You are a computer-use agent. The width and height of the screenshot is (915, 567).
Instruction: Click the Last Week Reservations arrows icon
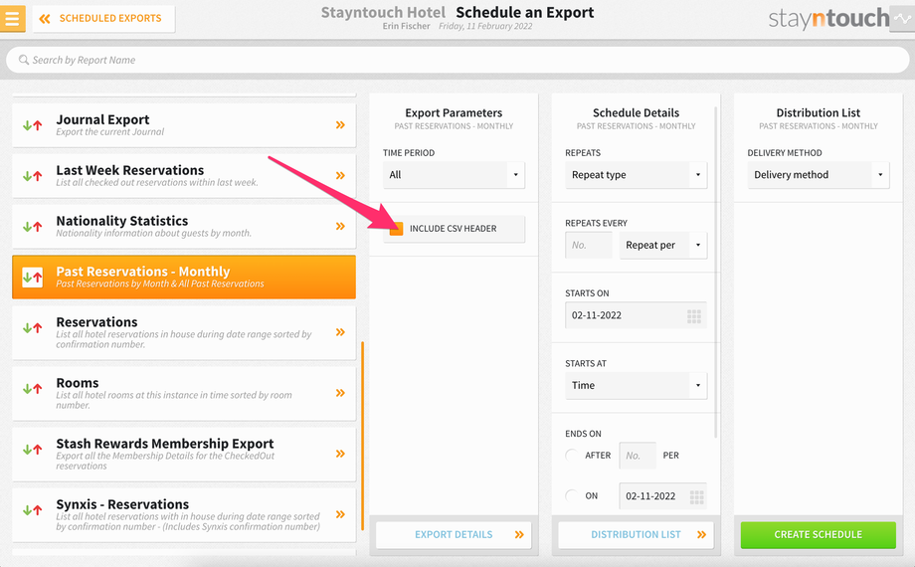tap(32, 176)
